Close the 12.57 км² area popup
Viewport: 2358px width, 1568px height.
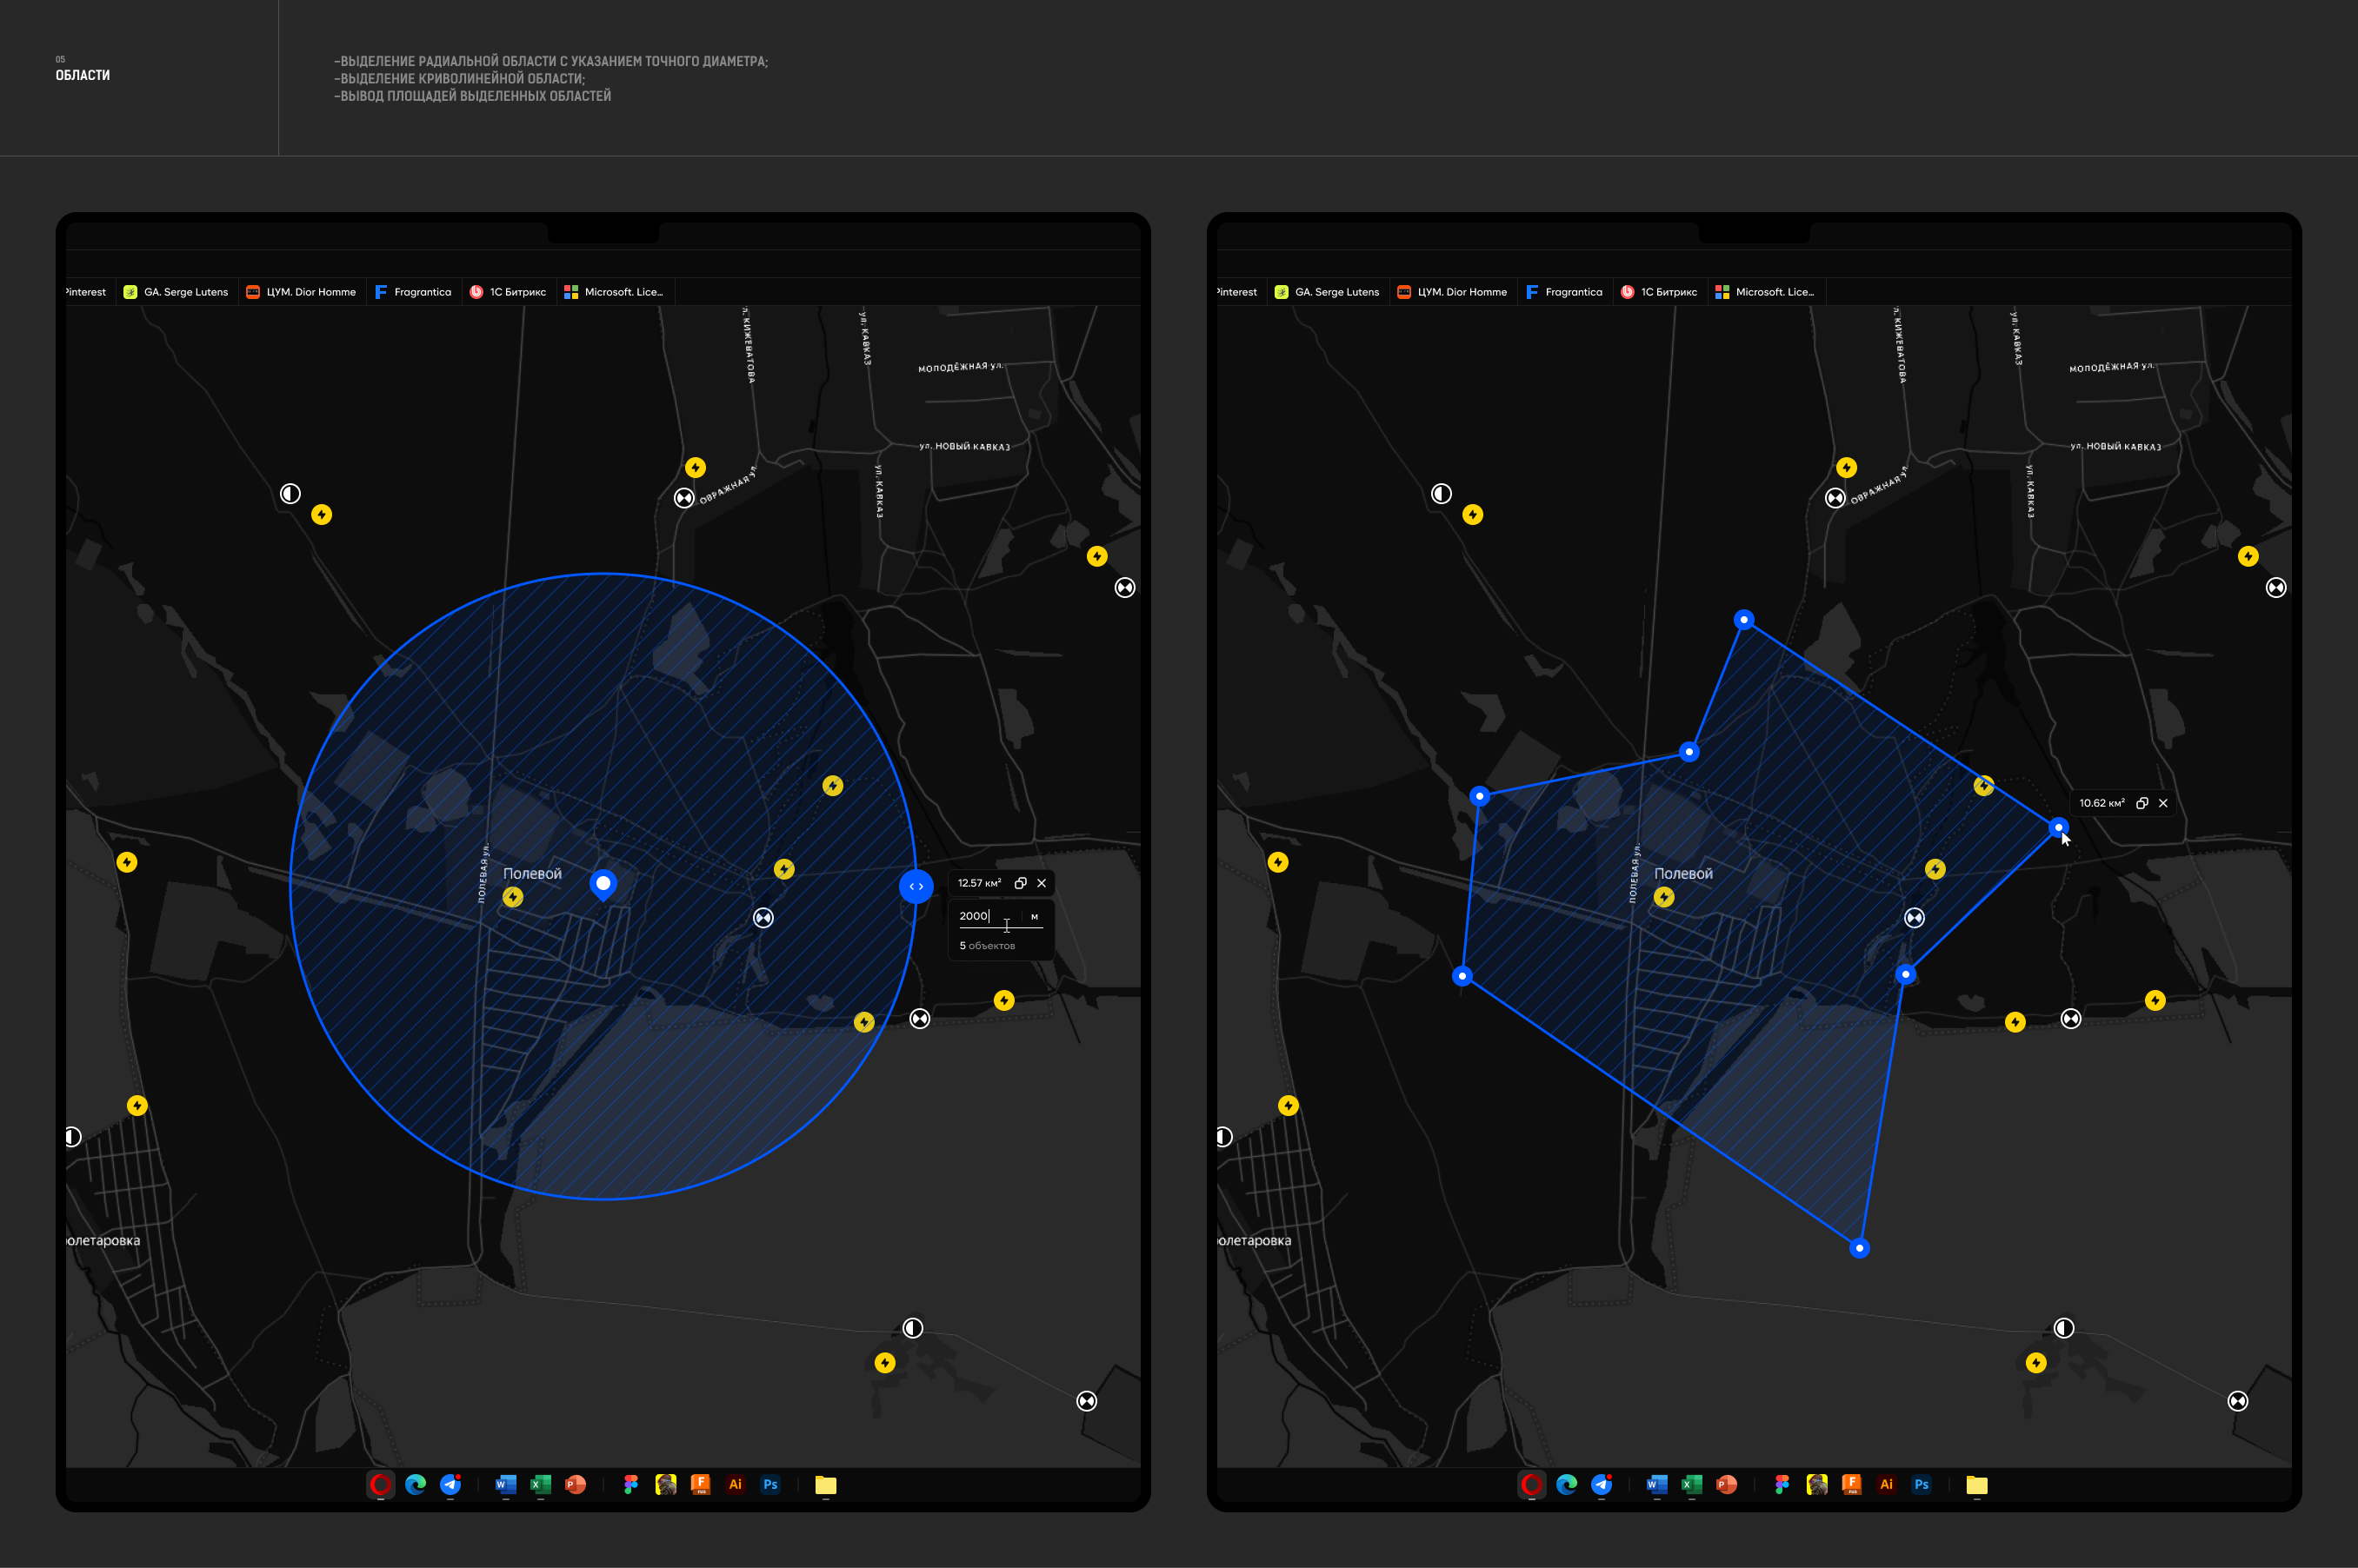click(x=1042, y=883)
